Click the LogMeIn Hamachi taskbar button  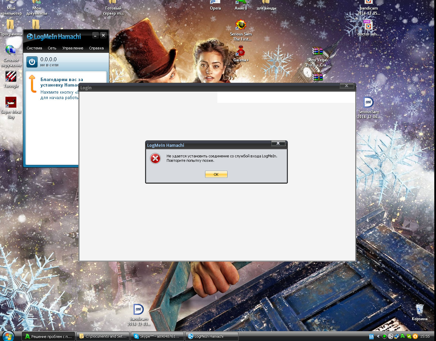[212, 336]
